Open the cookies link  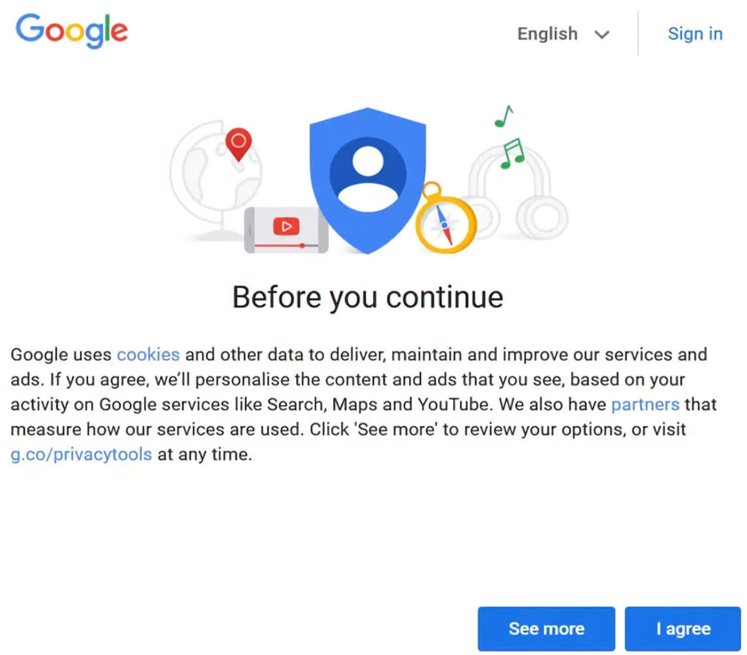pos(148,355)
